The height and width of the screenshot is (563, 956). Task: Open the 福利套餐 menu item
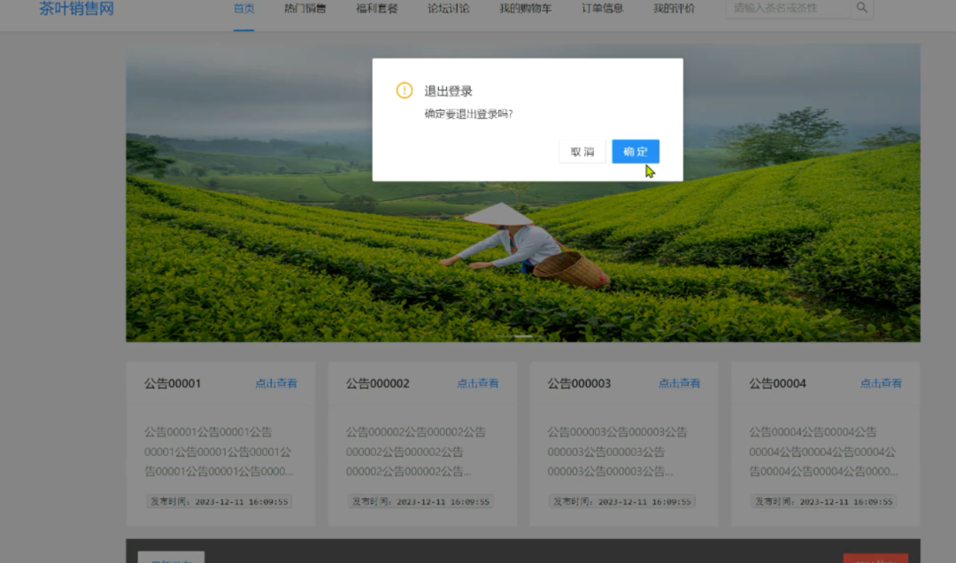click(x=377, y=9)
